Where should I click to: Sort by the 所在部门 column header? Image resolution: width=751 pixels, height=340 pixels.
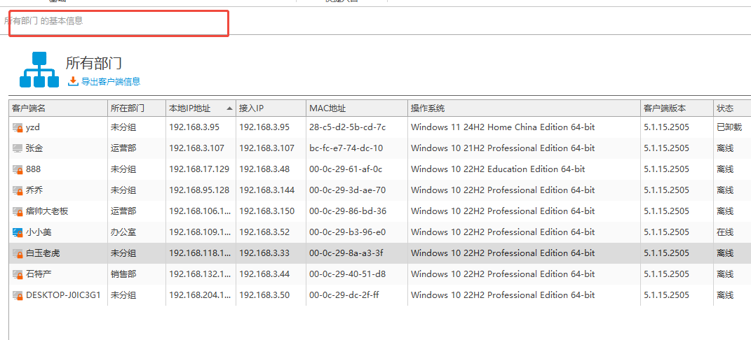click(128, 108)
